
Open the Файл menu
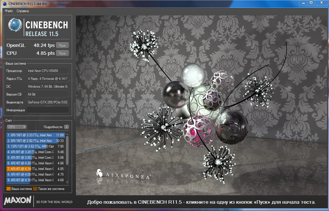click(9, 11)
